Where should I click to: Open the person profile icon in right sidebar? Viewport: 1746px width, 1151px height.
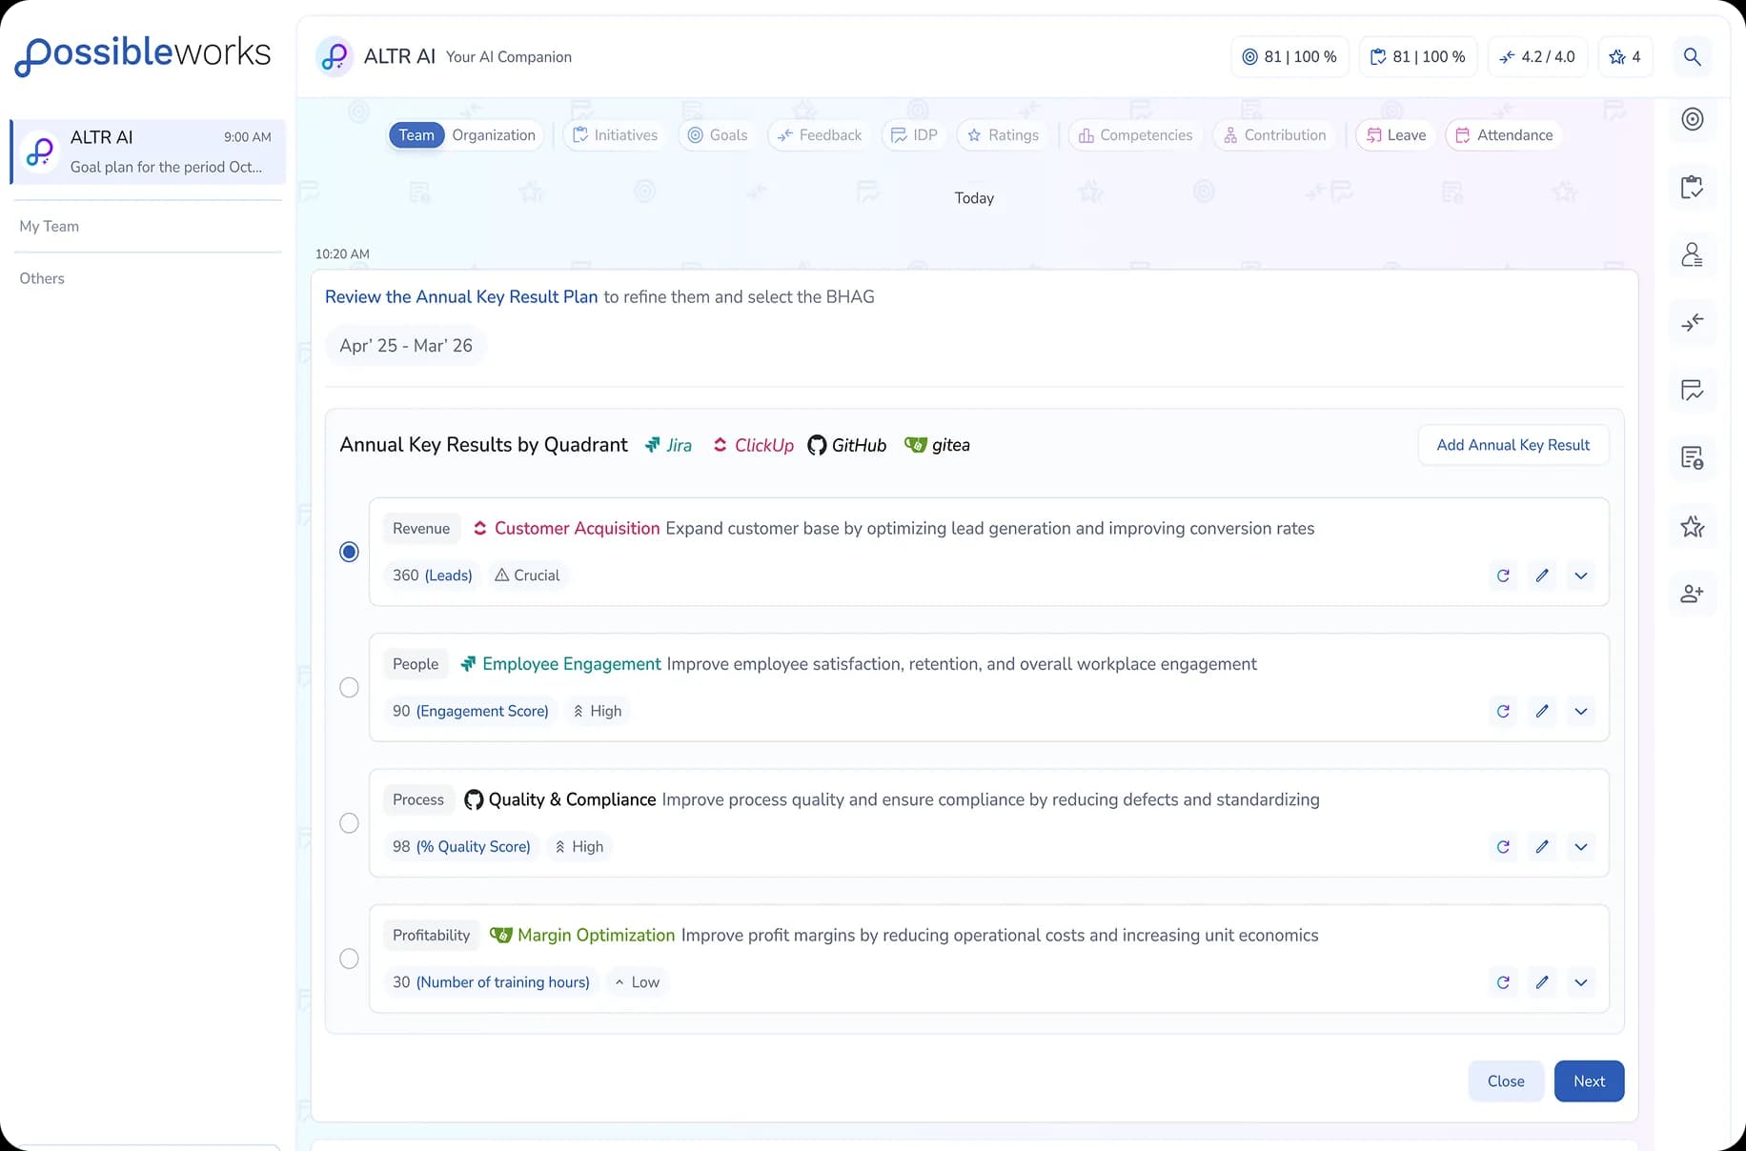pyautogui.click(x=1692, y=254)
